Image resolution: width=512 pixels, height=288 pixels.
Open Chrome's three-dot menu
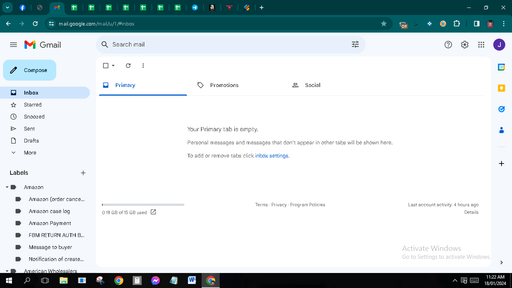503,24
